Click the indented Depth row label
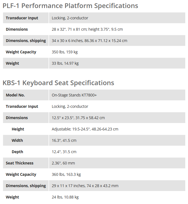 [17, 152]
